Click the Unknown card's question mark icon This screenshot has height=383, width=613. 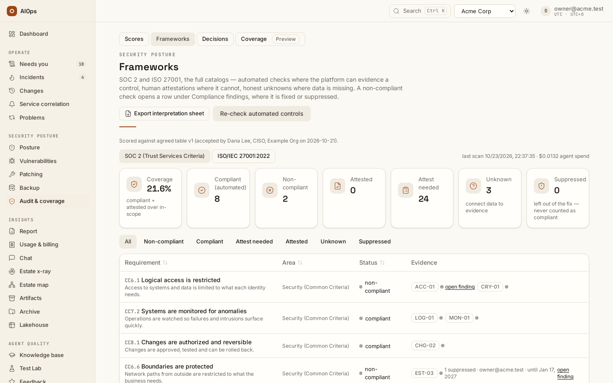tap(473, 186)
